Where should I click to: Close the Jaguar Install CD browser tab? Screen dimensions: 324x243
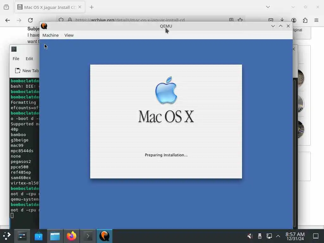tap(80, 7)
